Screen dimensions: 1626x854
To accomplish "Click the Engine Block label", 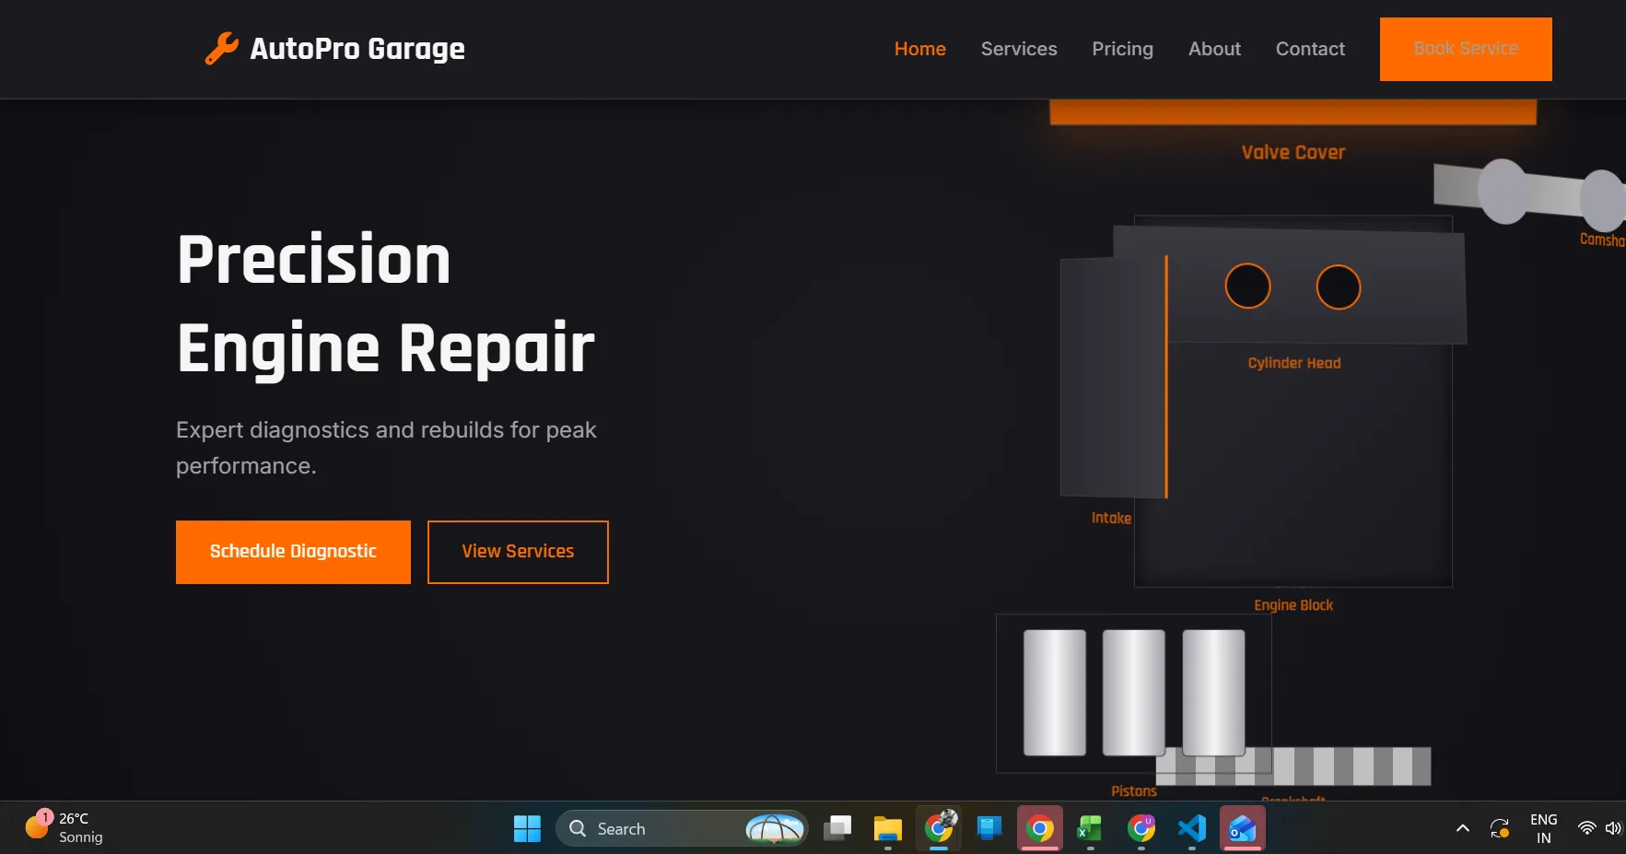I will click(1293, 605).
